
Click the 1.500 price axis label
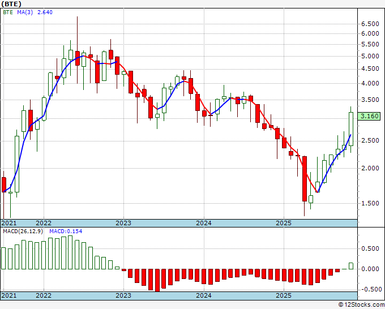coord(370,203)
